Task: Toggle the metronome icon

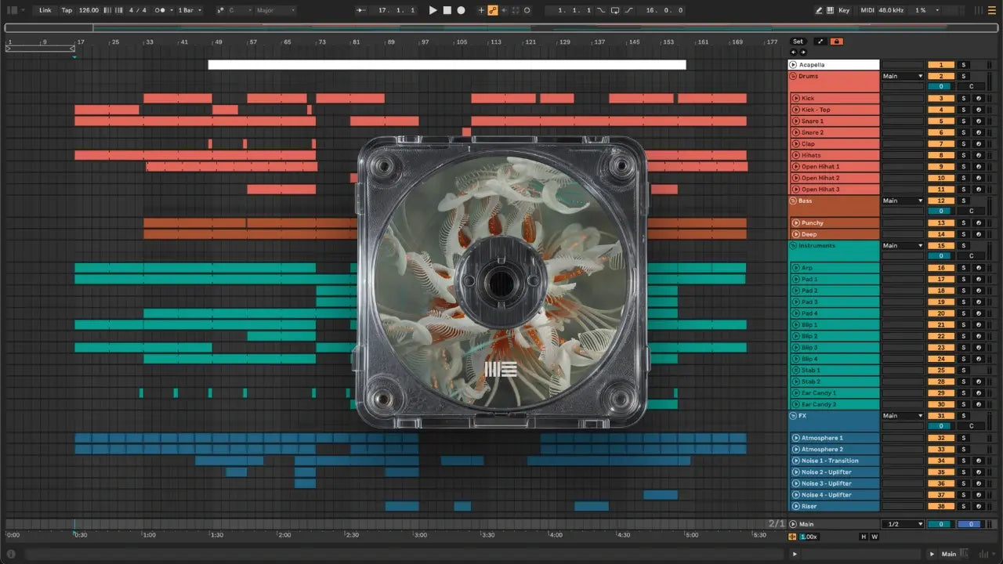Action: click(x=161, y=10)
